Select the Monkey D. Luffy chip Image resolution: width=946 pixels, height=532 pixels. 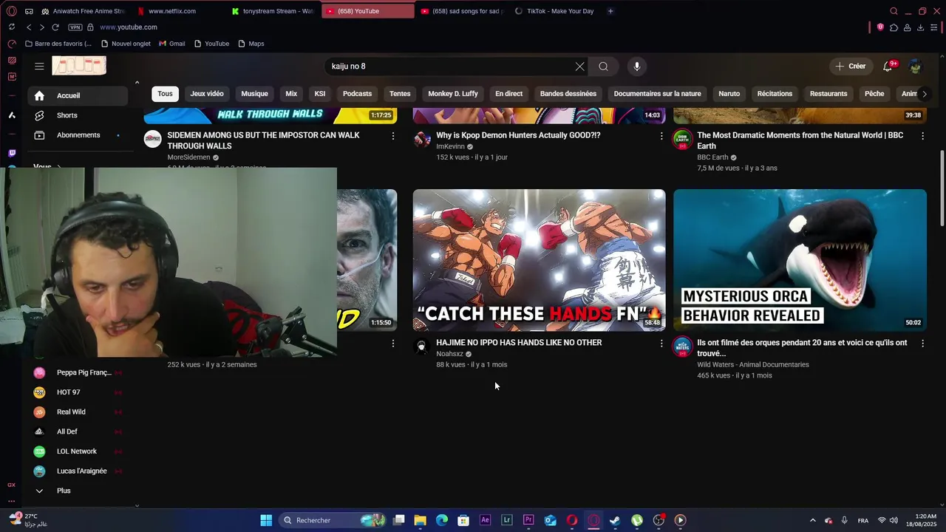453,94
